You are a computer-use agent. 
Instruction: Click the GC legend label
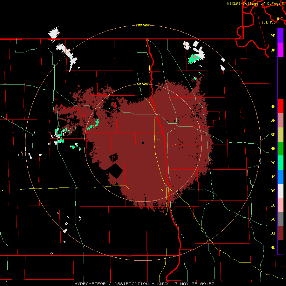[x=273, y=219]
